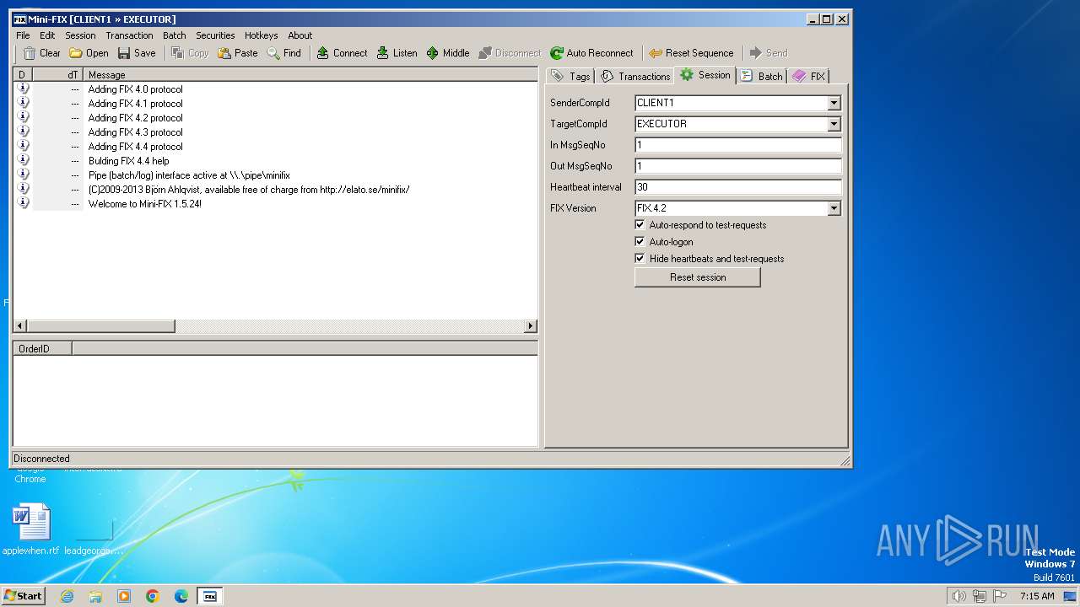Image resolution: width=1080 pixels, height=607 pixels.
Task: Toggle Hide heartbeats and test-requests checkbox
Action: pyautogui.click(x=640, y=259)
